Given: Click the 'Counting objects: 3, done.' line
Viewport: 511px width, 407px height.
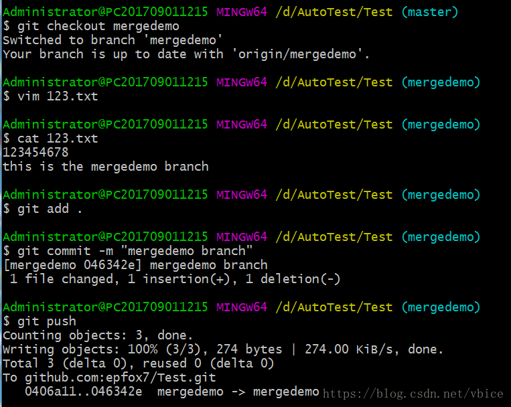Looking at the screenshot, I should tap(98, 335).
